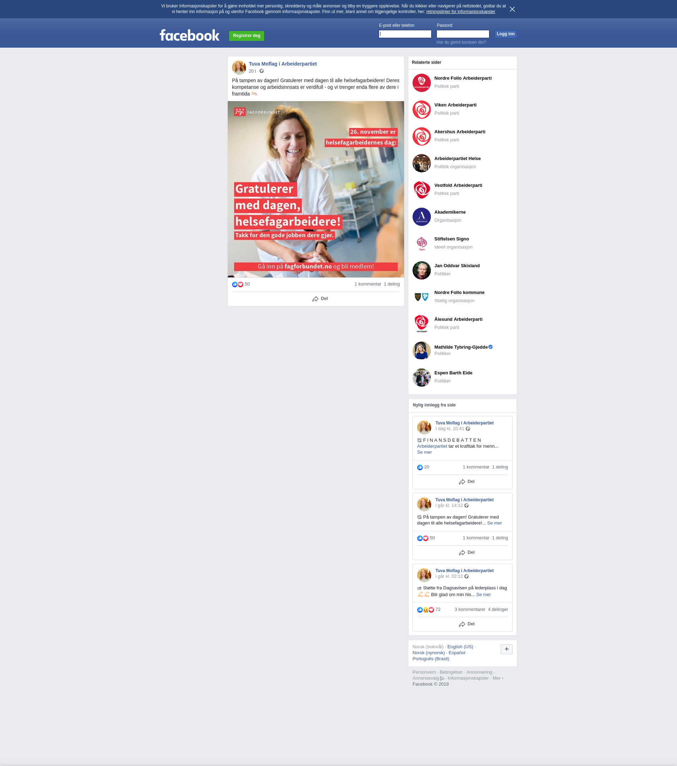
Task: Open Ålesund Arbeiderparti rose icon
Action: pyautogui.click(x=421, y=324)
